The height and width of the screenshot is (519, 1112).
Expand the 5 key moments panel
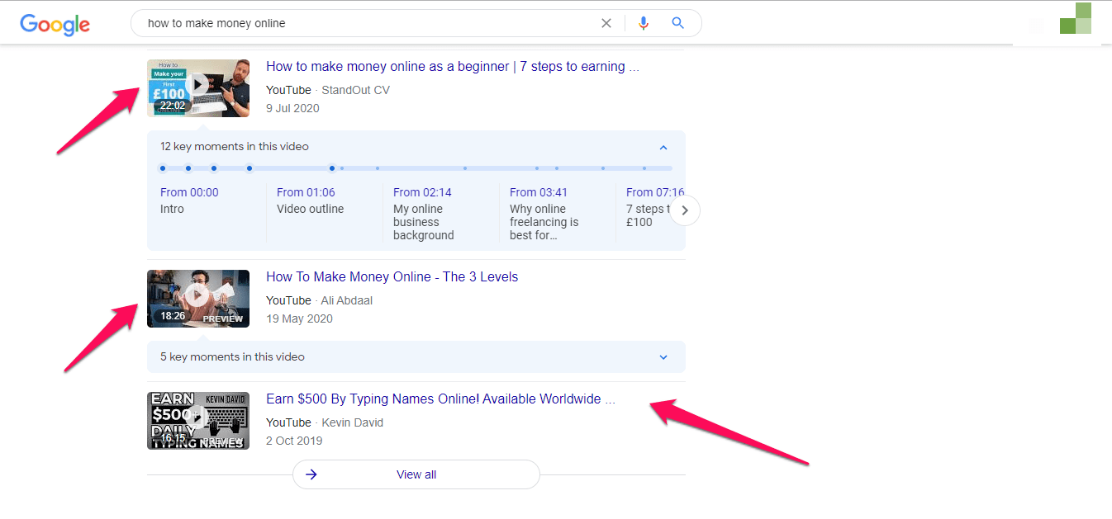(x=663, y=357)
